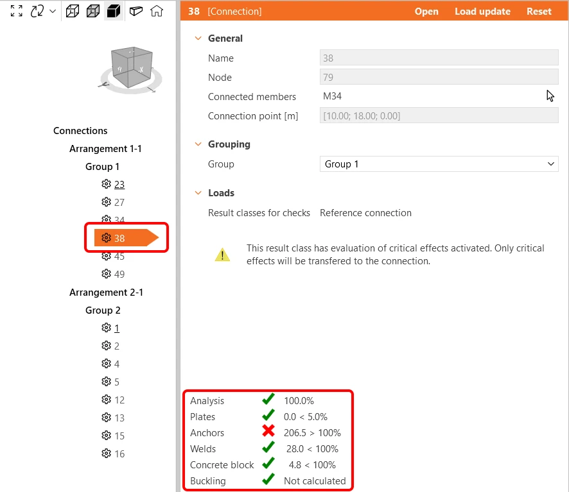Click the rotate view icon
Image resolution: width=569 pixels, height=492 pixels.
pyautogui.click(x=37, y=11)
